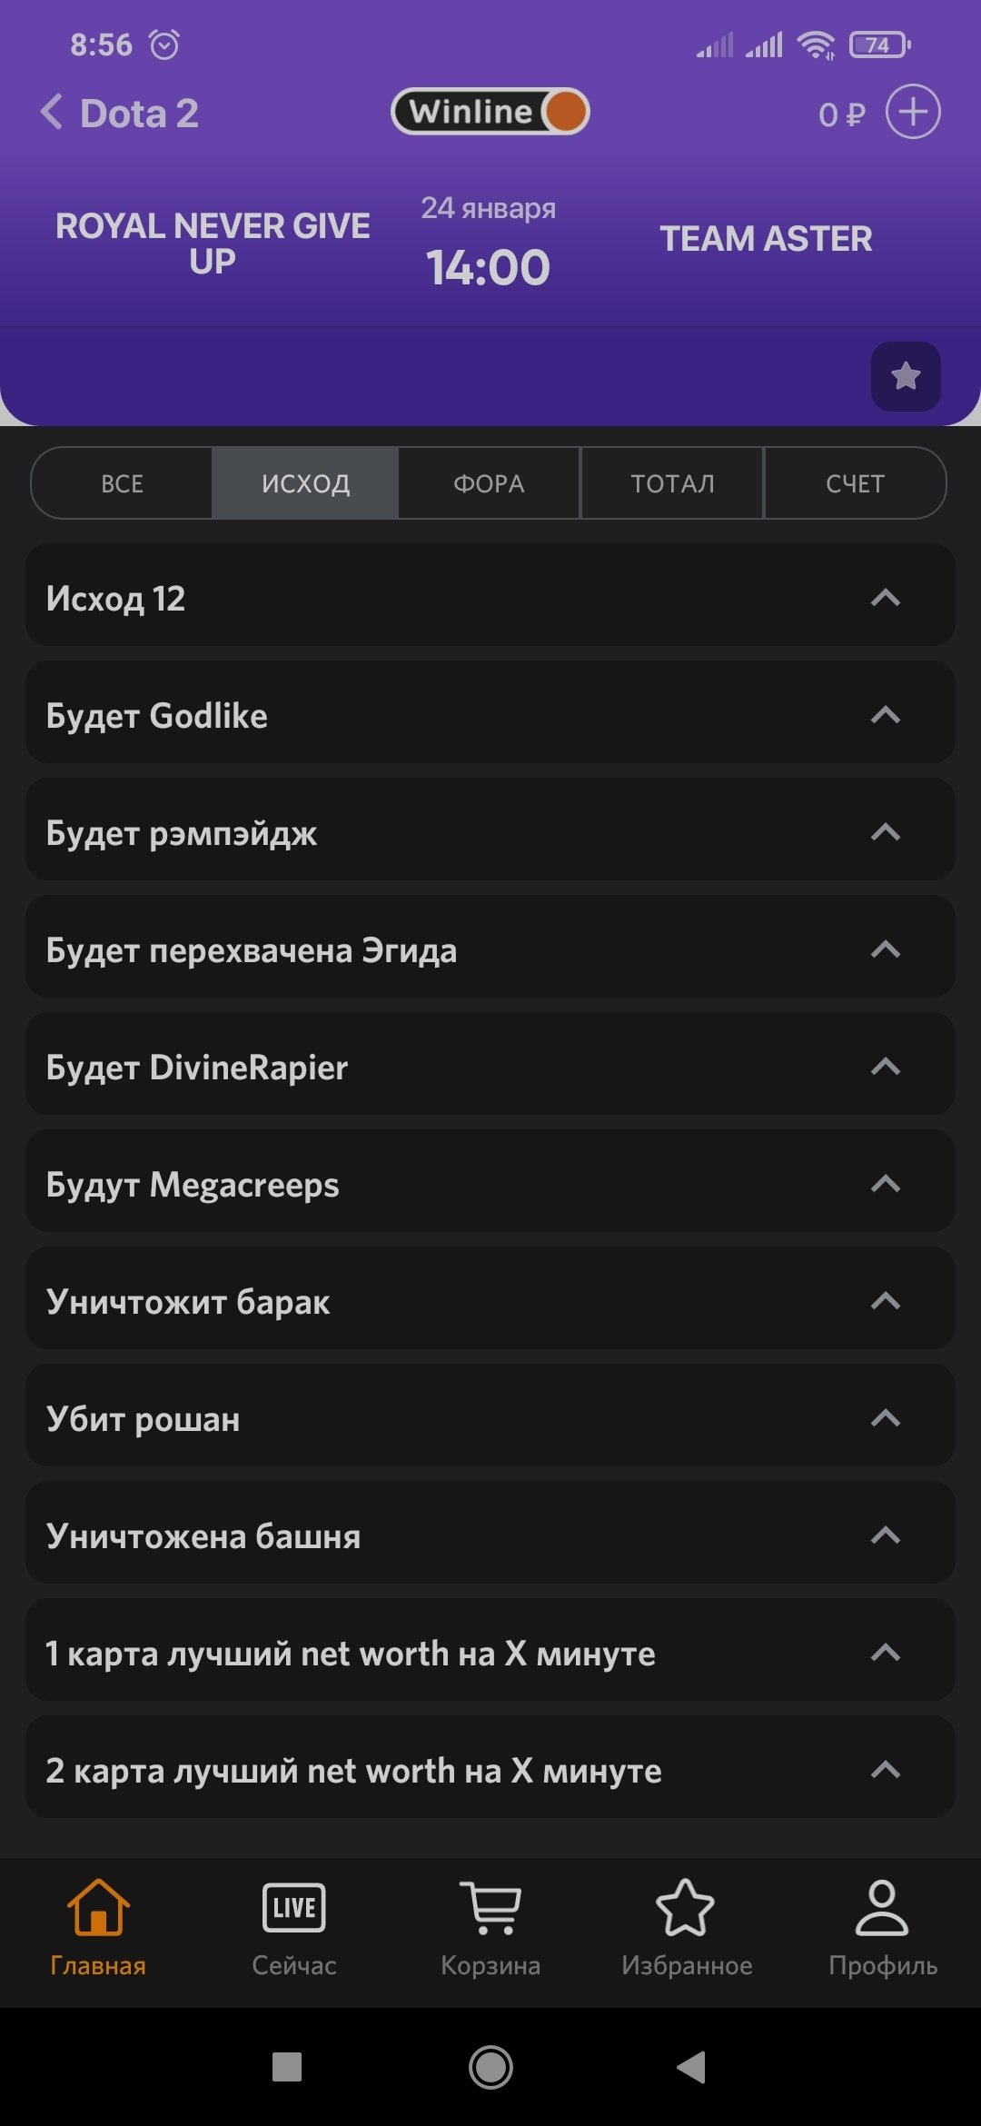Switch to the ФОРА tab
Screen dimensions: 981x2126
[x=489, y=483]
